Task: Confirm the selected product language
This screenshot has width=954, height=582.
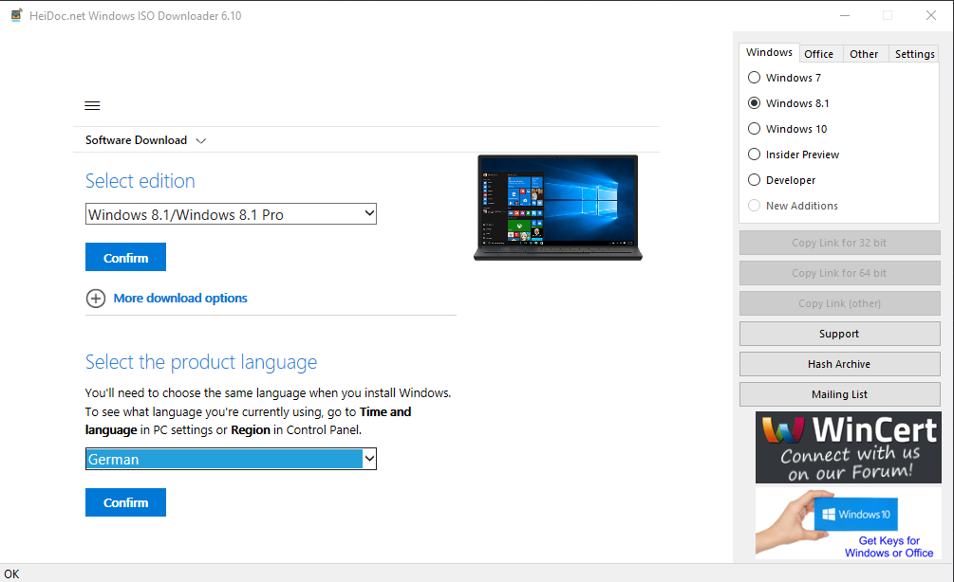Action: (125, 502)
